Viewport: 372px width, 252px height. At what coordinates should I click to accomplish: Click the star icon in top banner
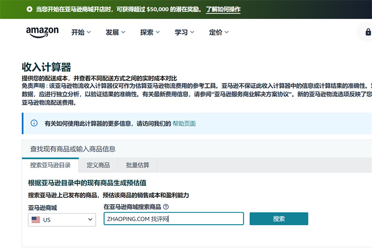(x=29, y=9)
